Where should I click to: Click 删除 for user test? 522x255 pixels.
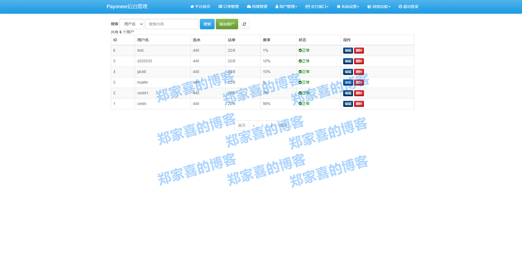pyautogui.click(x=359, y=51)
